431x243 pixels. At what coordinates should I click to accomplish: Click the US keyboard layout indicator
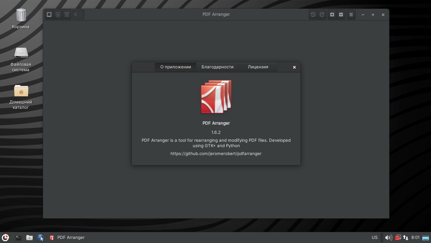point(375,237)
